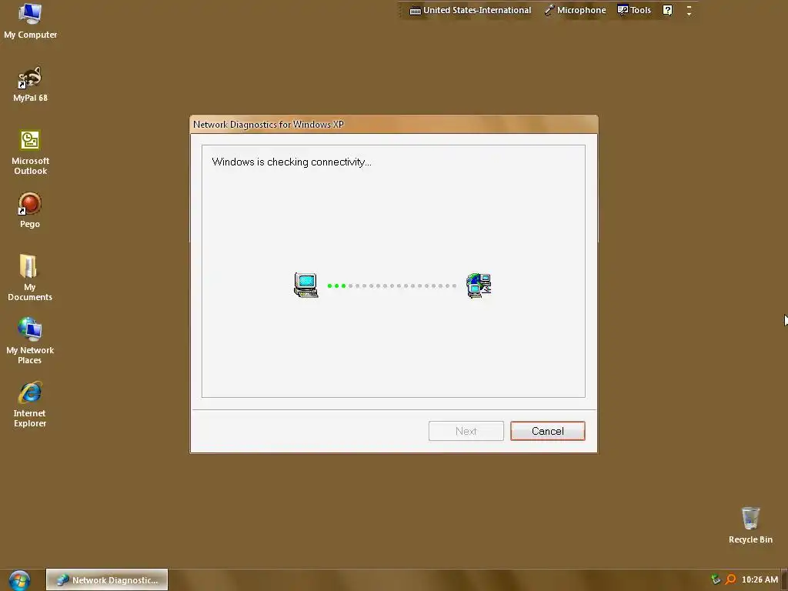
Task: Click the Pego red ball shortcut
Action: click(30, 210)
